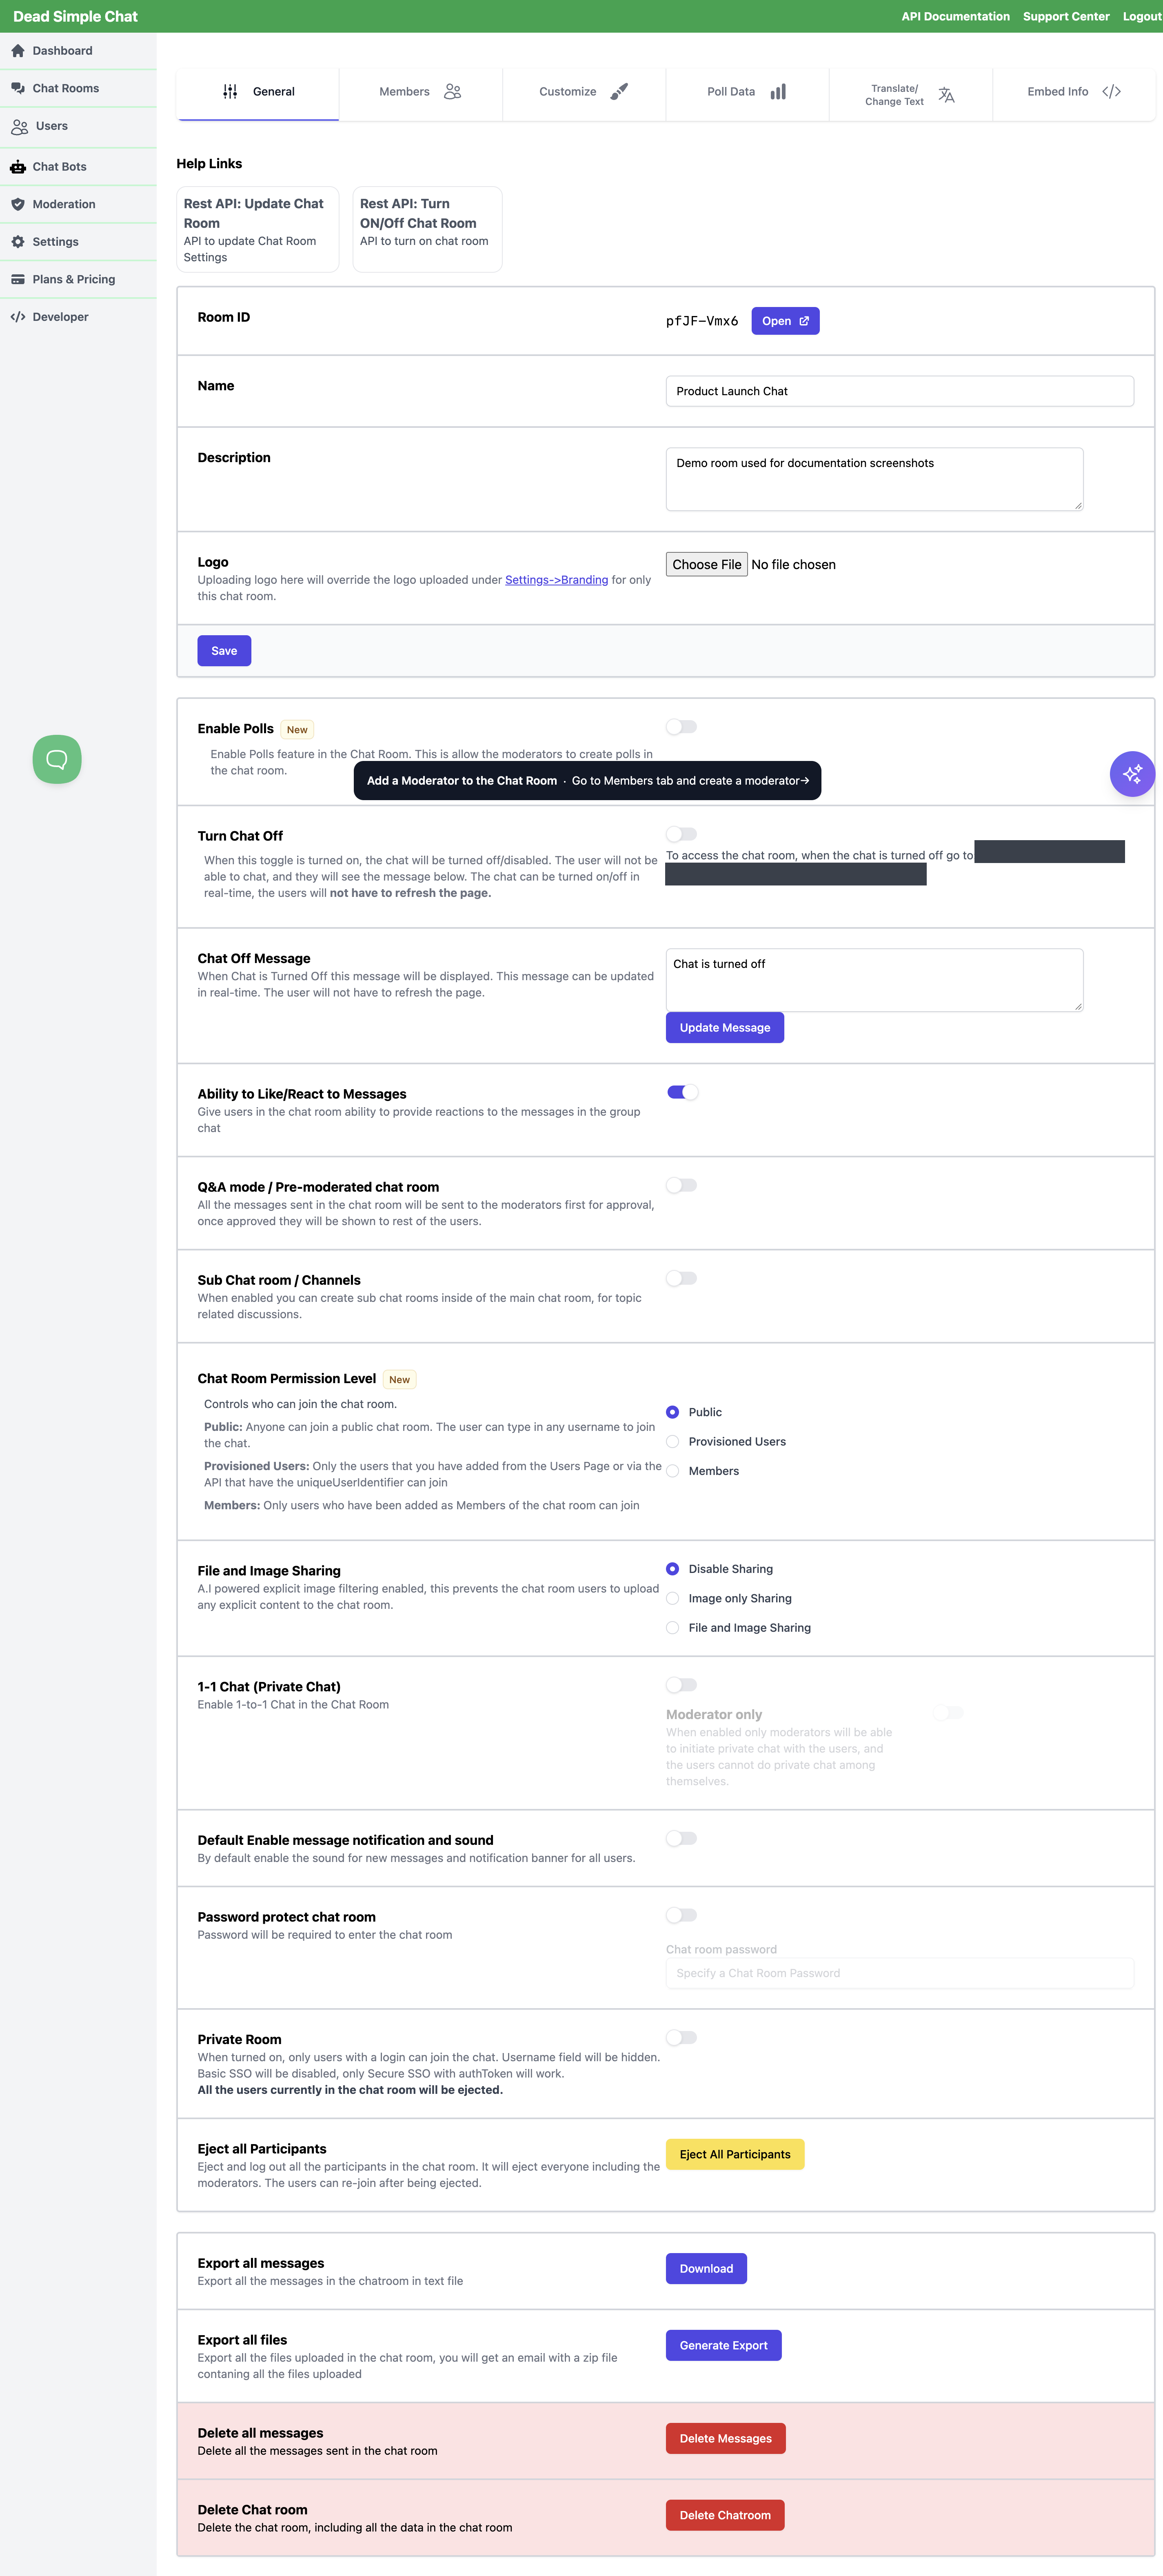Image resolution: width=1163 pixels, height=2576 pixels.
Task: Disable Ability to Like/React to Messages toggle
Action: [x=682, y=1092]
